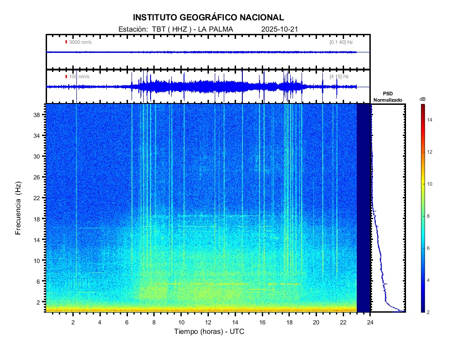Select the [0.1 40] Hz filter label

tap(341, 42)
